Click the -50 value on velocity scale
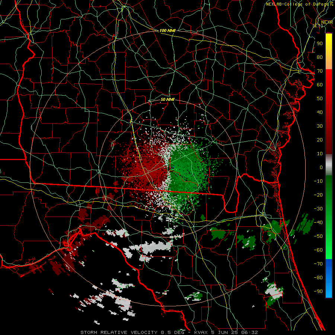This screenshot has height=335, width=335. [318, 236]
